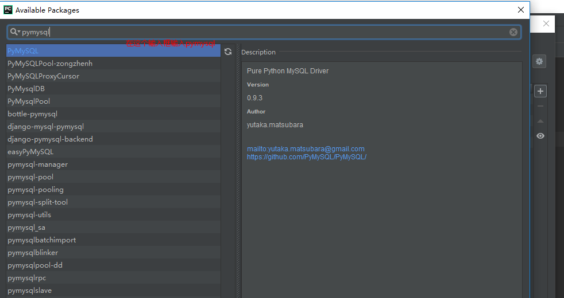Select PyMysqlPool package
Image resolution: width=564 pixels, height=298 pixels.
click(113, 101)
